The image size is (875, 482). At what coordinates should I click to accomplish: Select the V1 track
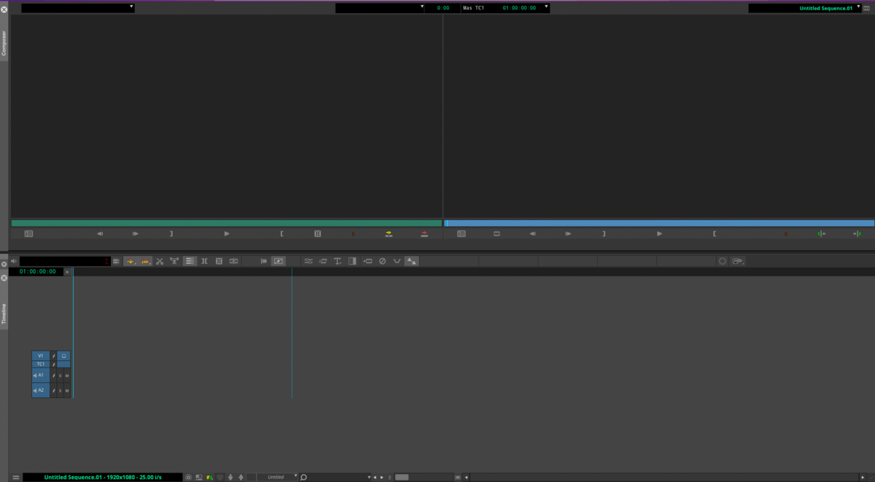(x=41, y=355)
